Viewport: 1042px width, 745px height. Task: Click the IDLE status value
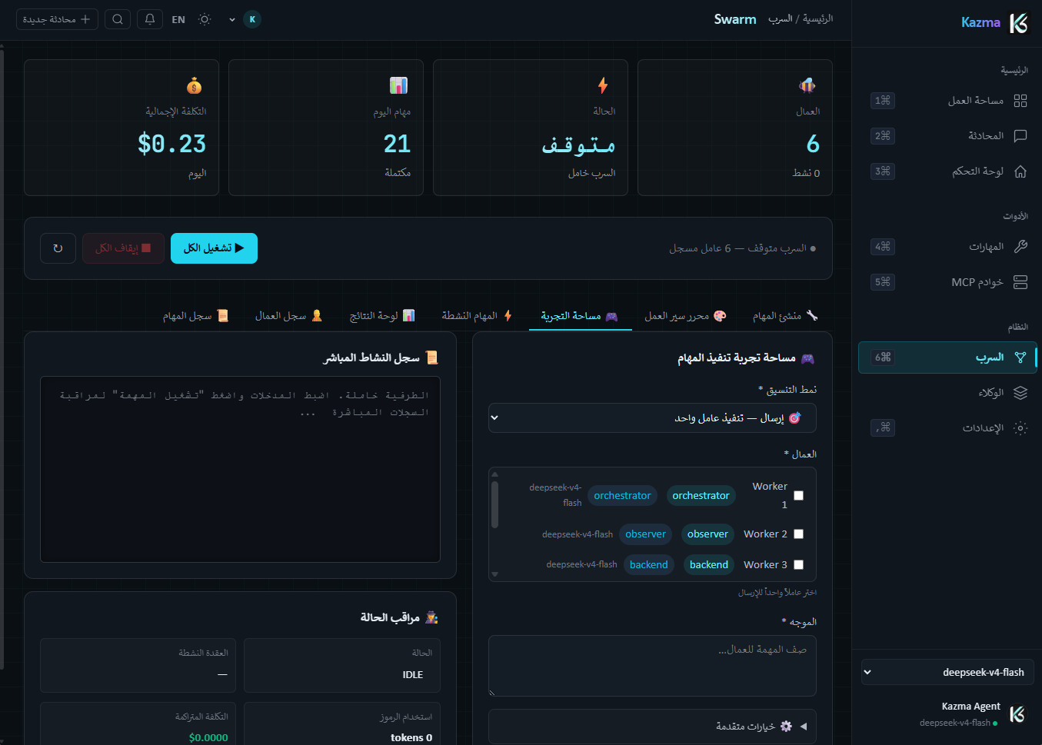(413, 675)
